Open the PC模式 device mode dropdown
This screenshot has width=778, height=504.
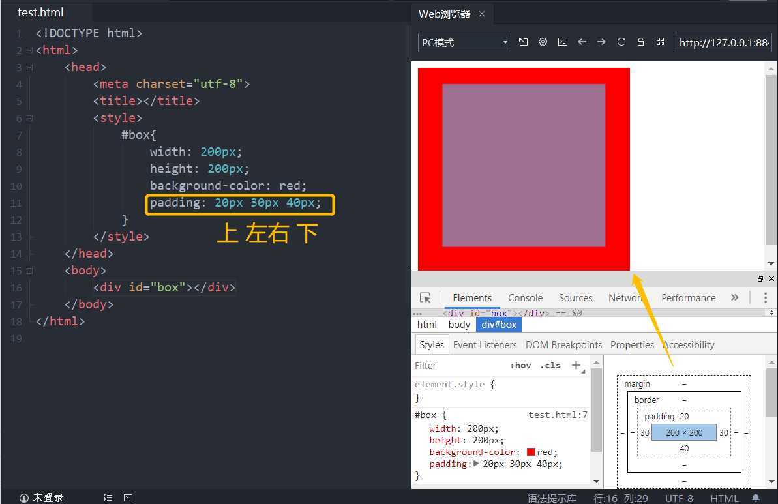[464, 42]
